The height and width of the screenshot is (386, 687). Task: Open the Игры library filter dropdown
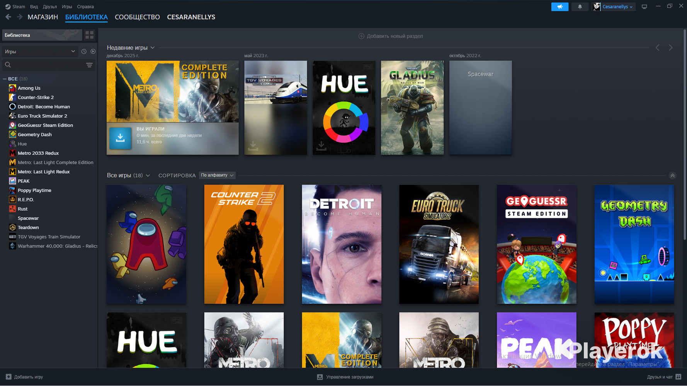click(x=40, y=51)
